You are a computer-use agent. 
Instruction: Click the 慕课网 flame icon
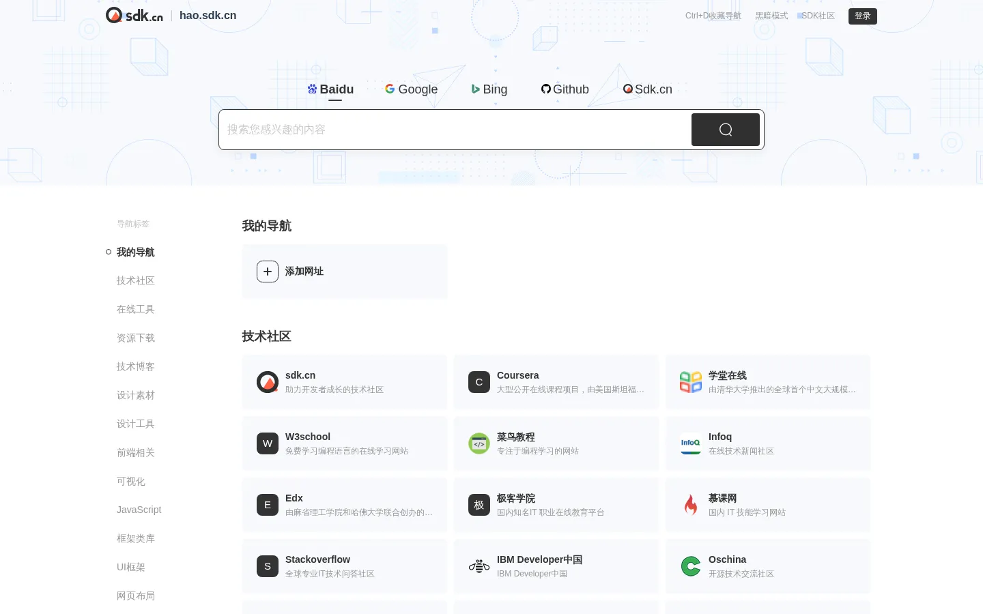(x=691, y=505)
